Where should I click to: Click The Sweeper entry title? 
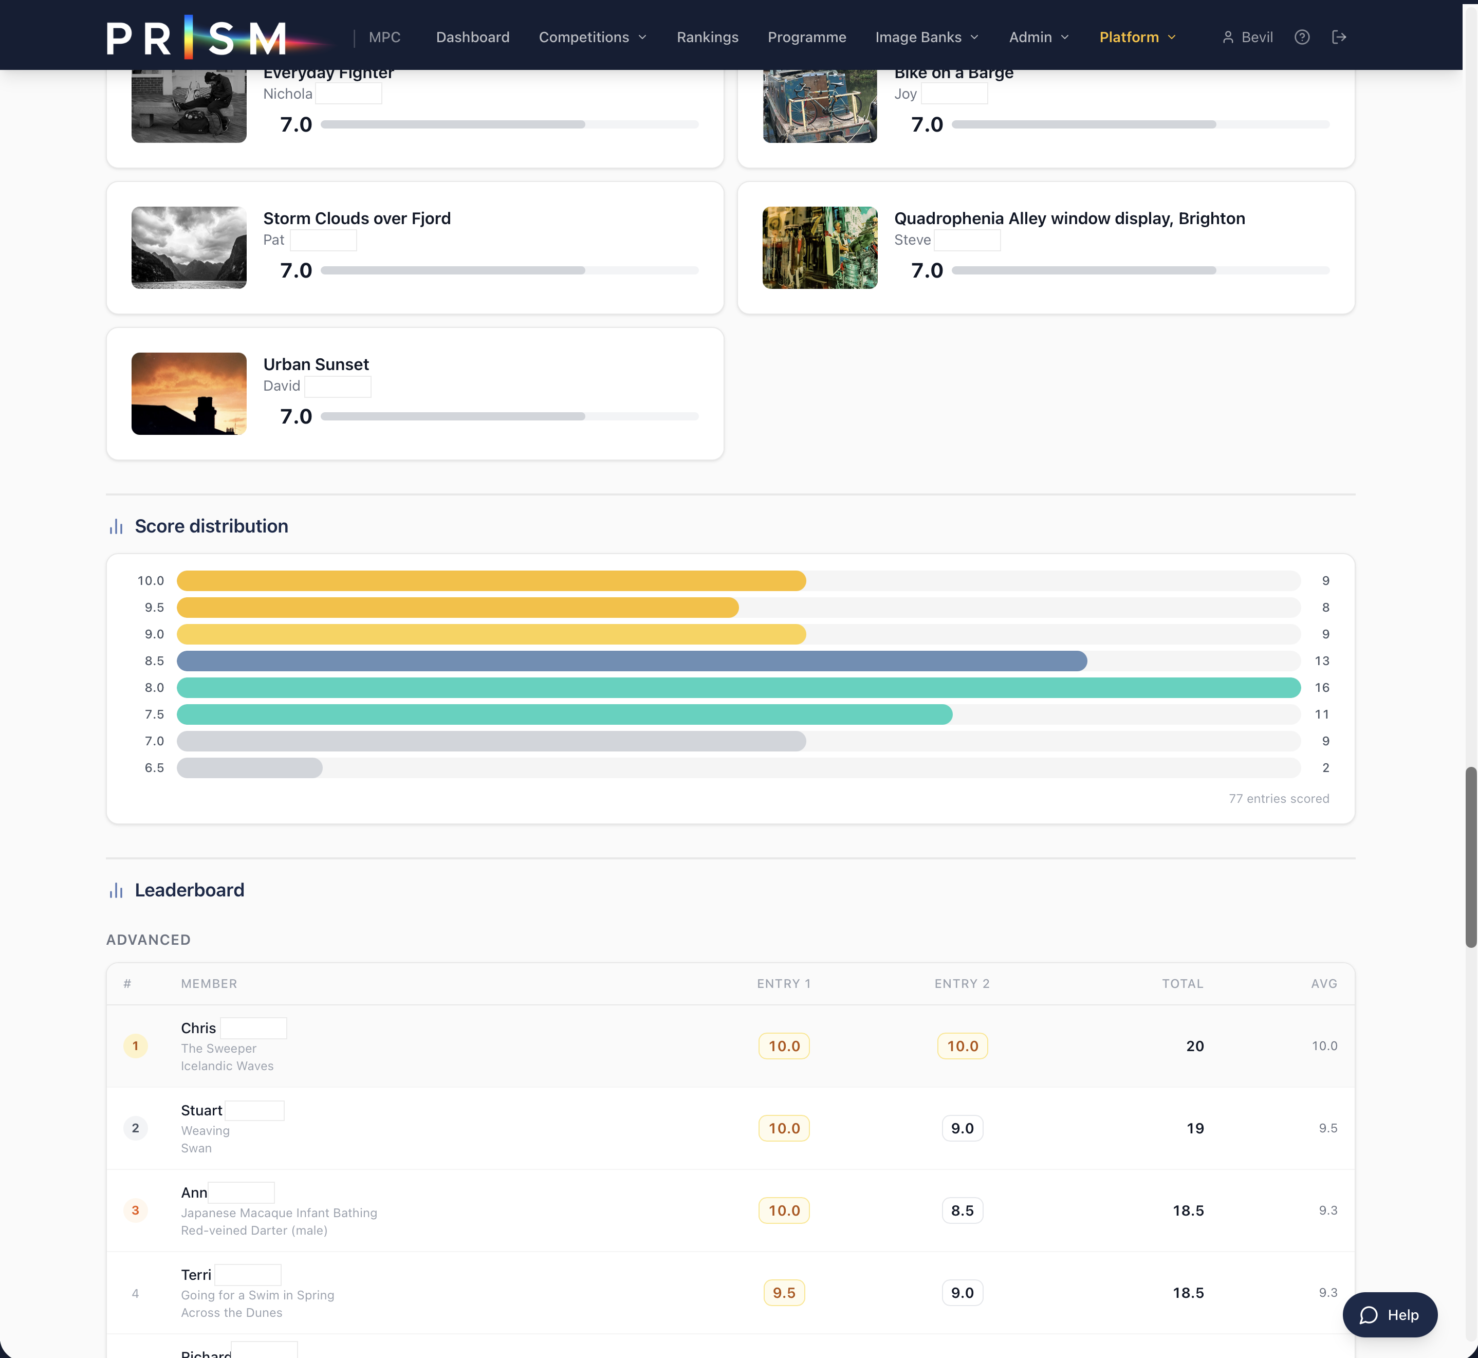coord(218,1049)
